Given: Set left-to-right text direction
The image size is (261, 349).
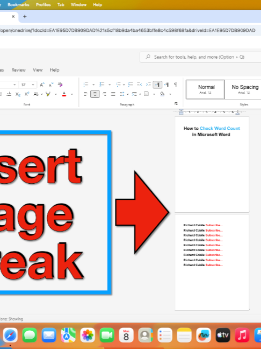Looking at the screenshot, I should pos(157,85).
